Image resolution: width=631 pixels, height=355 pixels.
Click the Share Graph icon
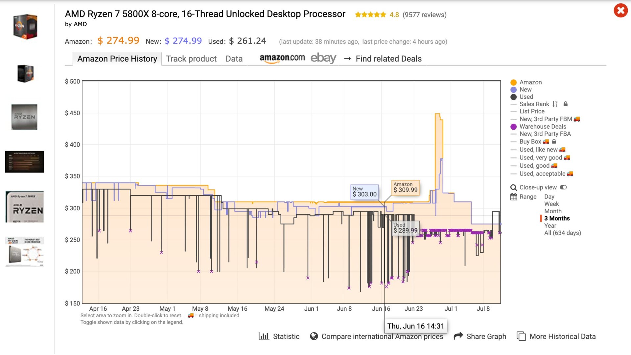point(458,336)
